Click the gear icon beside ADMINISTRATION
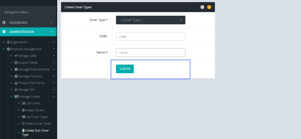This screenshot has height=139, width=301. click(4, 32)
